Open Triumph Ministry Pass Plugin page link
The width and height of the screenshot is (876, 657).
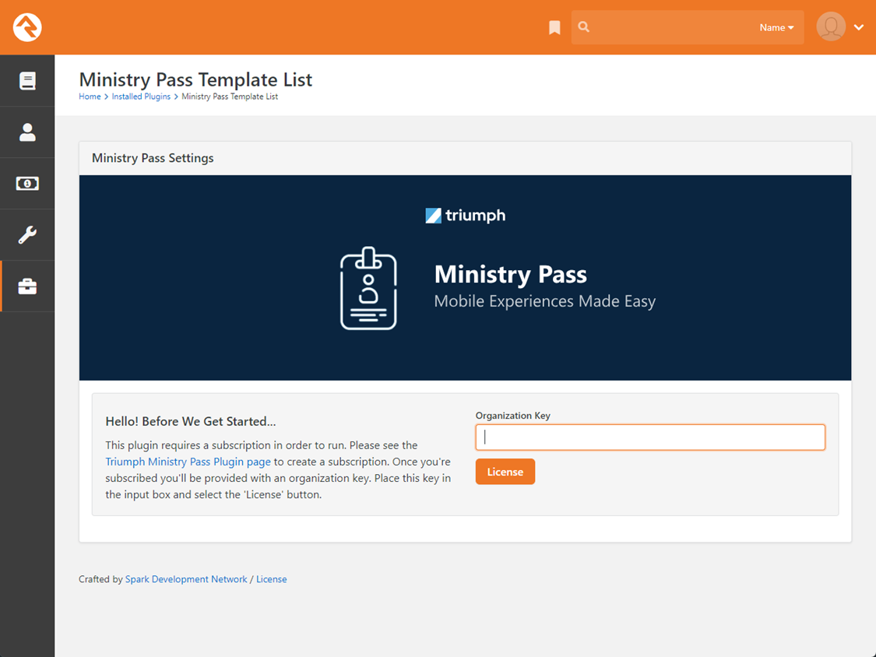pyautogui.click(x=188, y=462)
